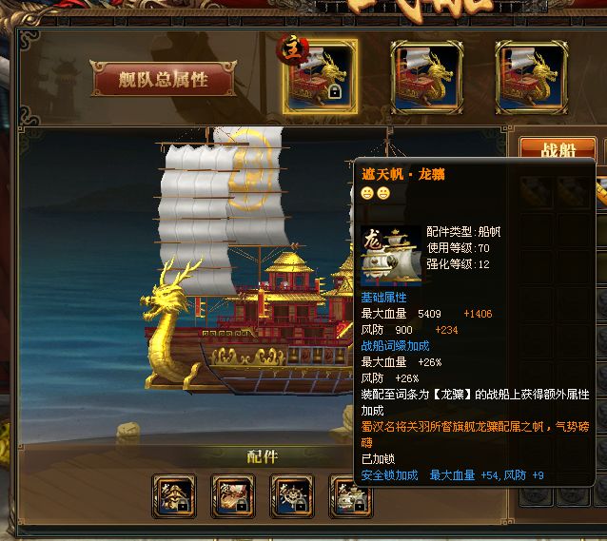Switch to the 战船 tab
The width and height of the screenshot is (607, 541).
click(x=558, y=148)
